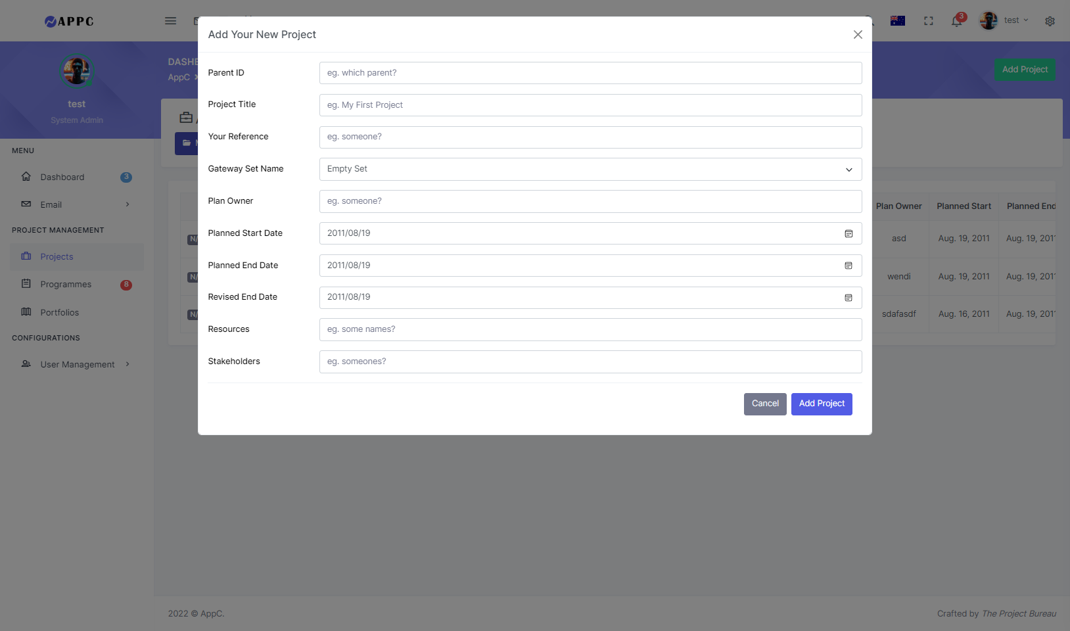This screenshot has height=631, width=1070.
Task: Expand the Gateway Set Name dropdown
Action: click(590, 170)
